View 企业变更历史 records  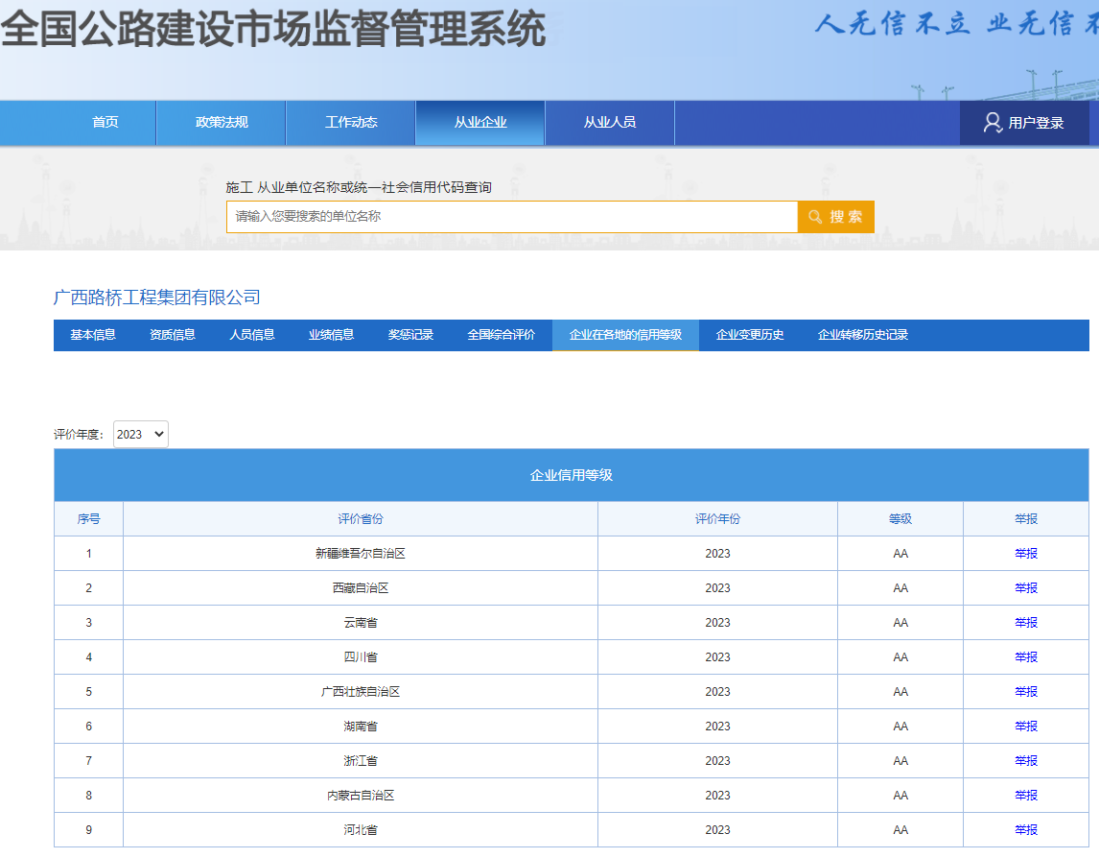click(751, 335)
